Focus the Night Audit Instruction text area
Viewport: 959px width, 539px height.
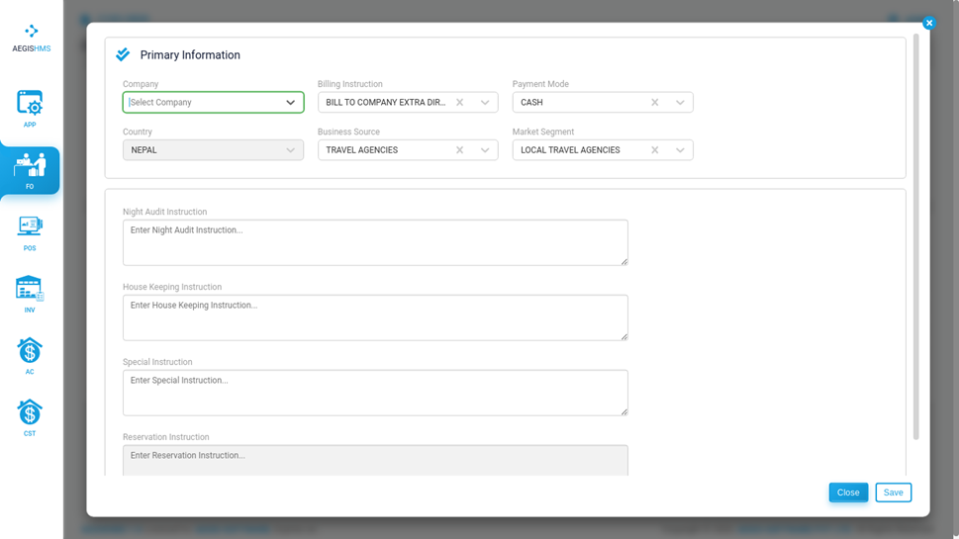pos(375,242)
